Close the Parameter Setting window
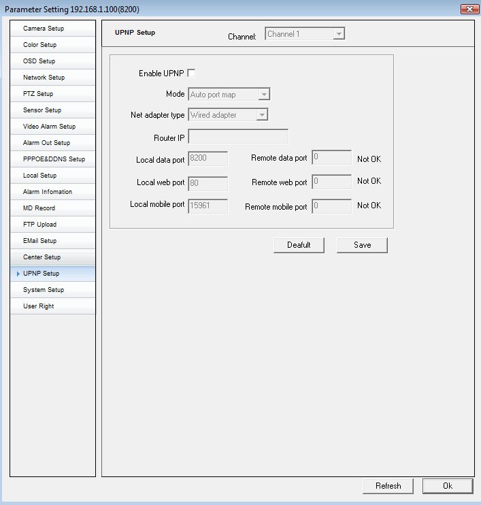The image size is (481, 505). (x=469, y=9)
